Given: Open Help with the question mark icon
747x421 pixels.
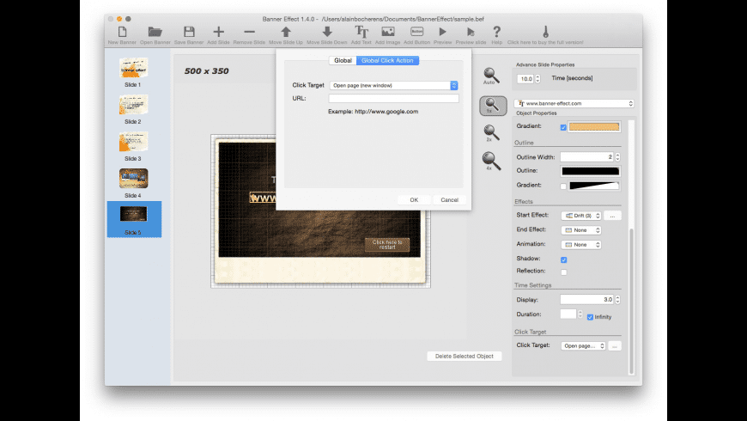Looking at the screenshot, I should click(x=497, y=32).
